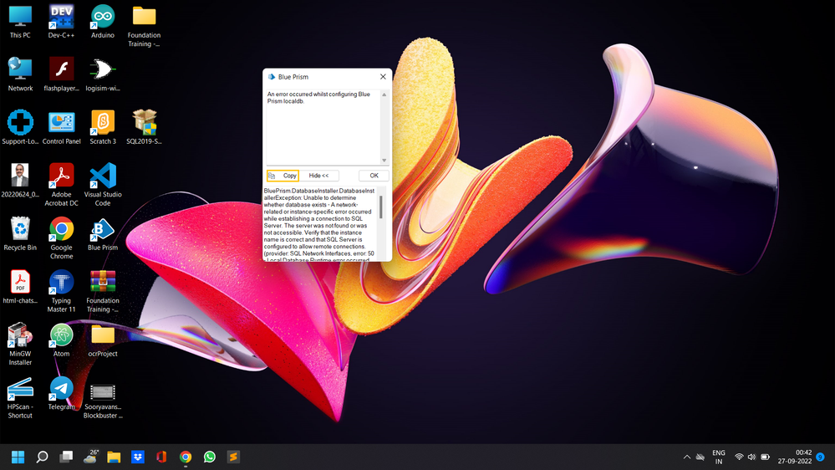
Task: Open Dropbox from the taskbar
Action: click(x=137, y=457)
